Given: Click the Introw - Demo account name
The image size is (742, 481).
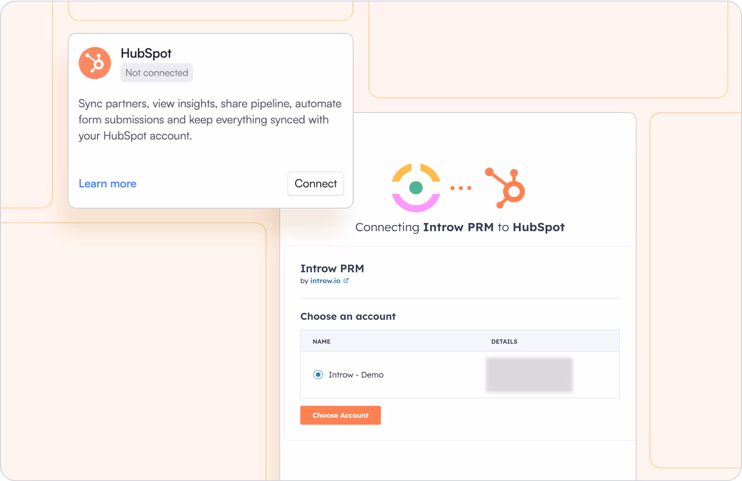Looking at the screenshot, I should (356, 375).
